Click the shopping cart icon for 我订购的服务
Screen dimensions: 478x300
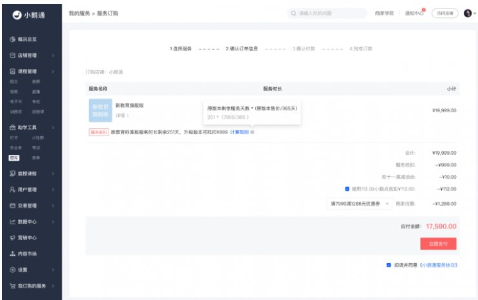click(x=12, y=286)
